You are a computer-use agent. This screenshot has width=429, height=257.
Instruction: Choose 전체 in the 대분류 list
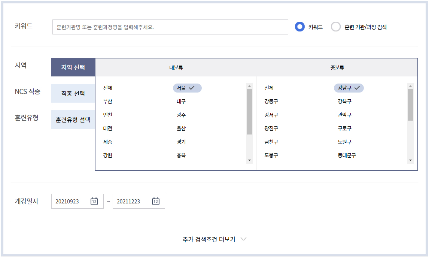(x=107, y=88)
